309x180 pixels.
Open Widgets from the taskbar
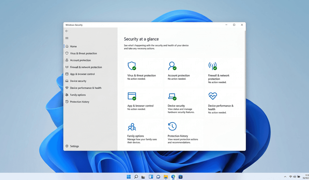pyautogui.click(x=151, y=177)
